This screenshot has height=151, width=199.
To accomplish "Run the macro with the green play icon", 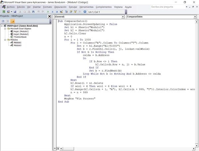I will pos(48,12).
